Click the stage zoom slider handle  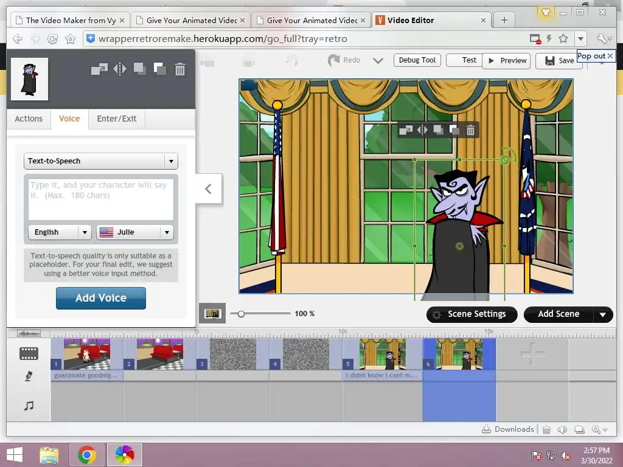(x=241, y=314)
